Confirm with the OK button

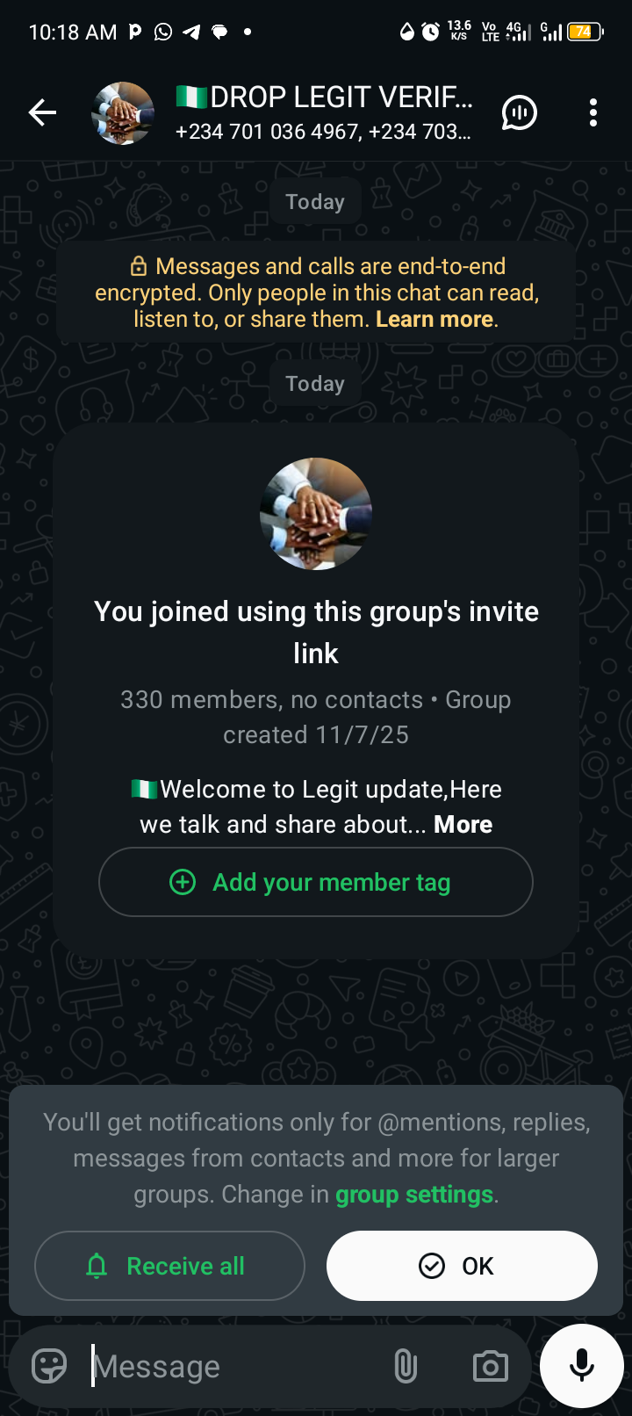(462, 1266)
